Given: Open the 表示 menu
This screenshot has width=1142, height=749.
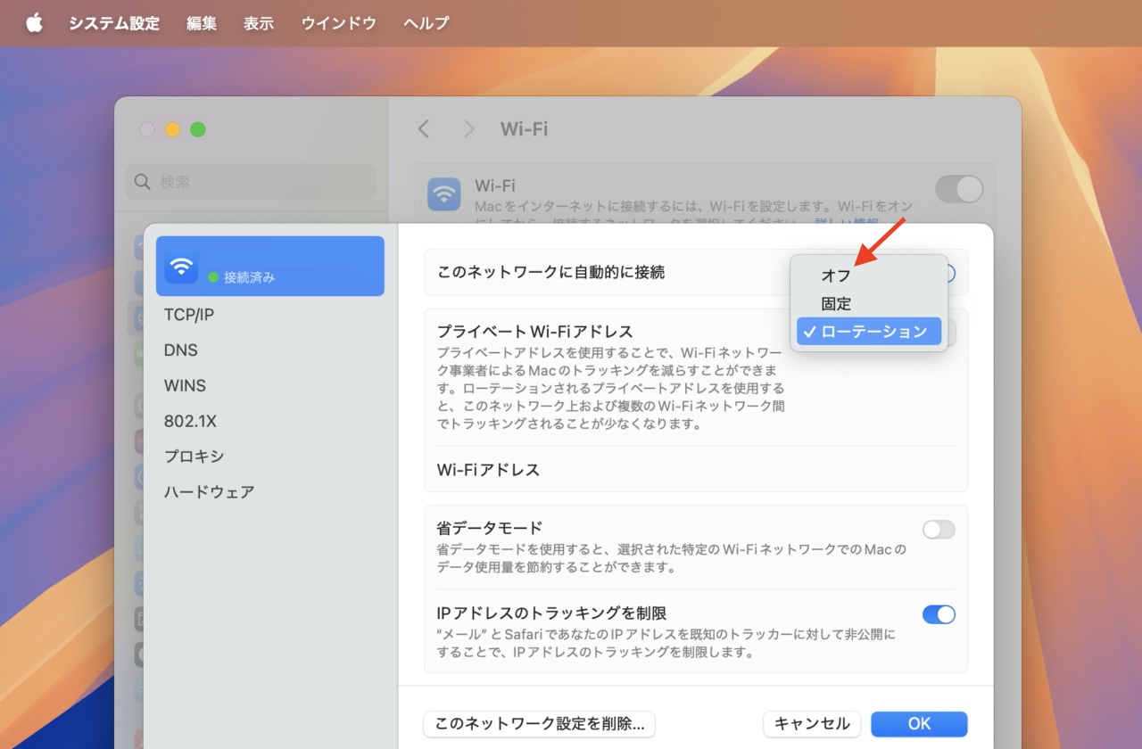Looking at the screenshot, I should (x=259, y=23).
